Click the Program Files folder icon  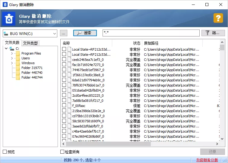click(18, 53)
